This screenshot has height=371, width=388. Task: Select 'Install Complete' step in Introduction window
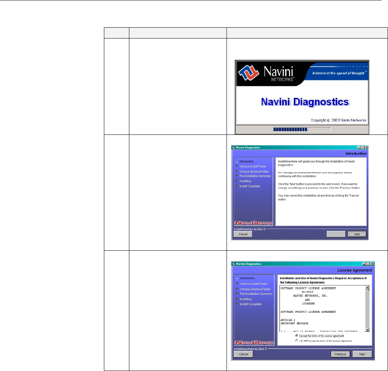click(249, 186)
